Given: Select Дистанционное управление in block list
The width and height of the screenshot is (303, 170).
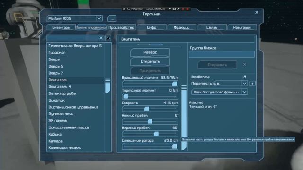Looking at the screenshot, I should [x=75, y=107].
